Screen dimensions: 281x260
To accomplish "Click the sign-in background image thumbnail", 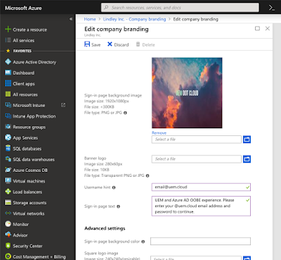I will click(187, 93).
